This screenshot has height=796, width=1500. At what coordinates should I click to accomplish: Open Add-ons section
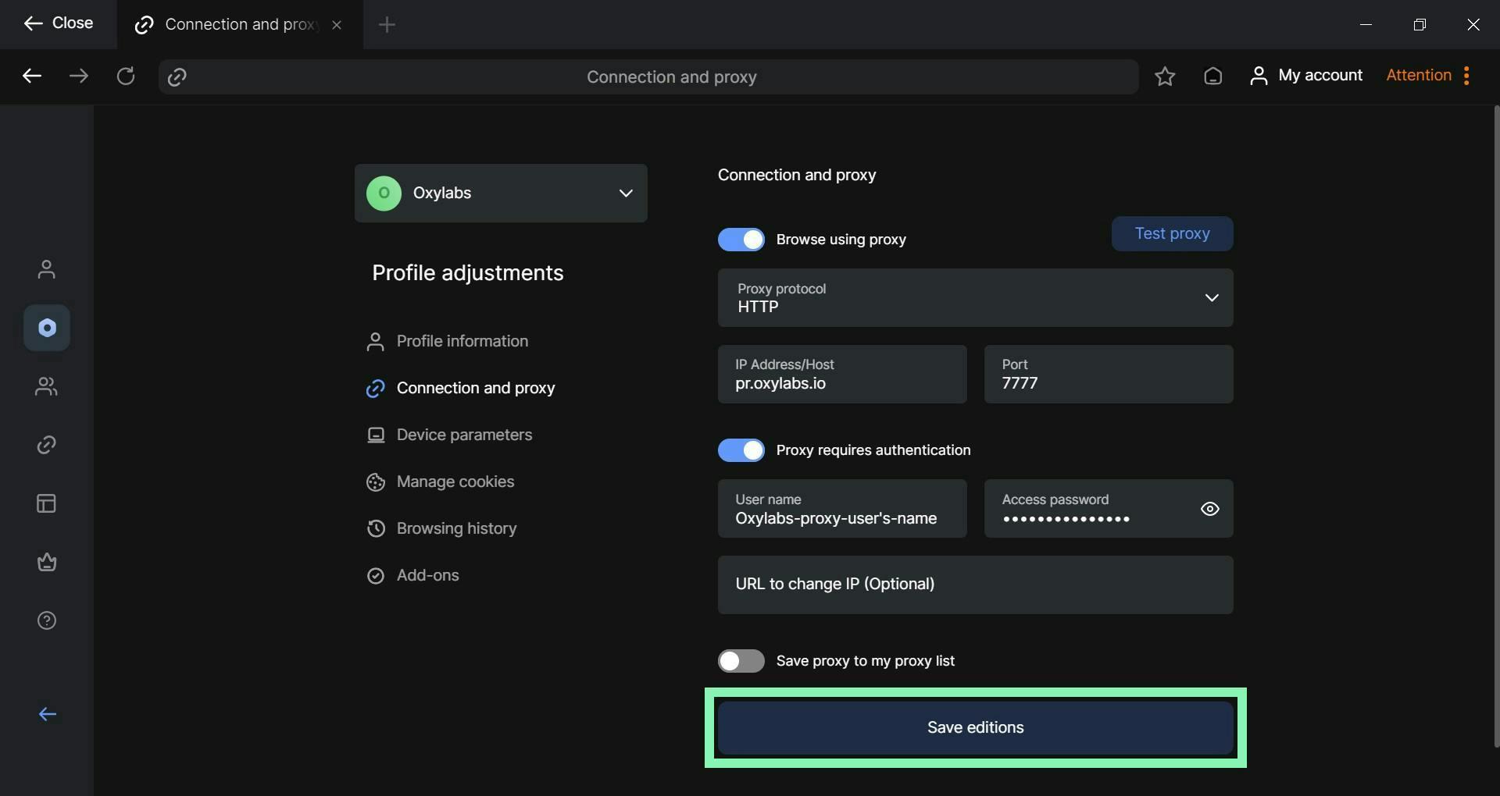[413, 575]
